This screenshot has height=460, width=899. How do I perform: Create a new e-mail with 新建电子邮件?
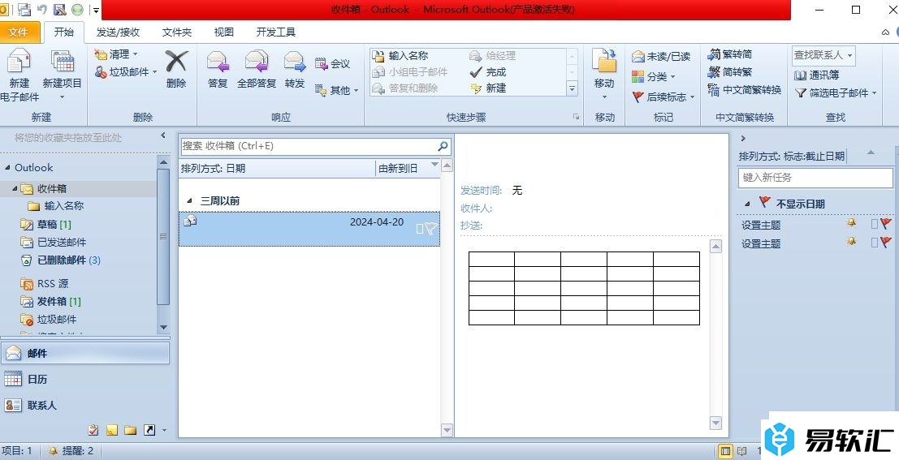tap(19, 75)
